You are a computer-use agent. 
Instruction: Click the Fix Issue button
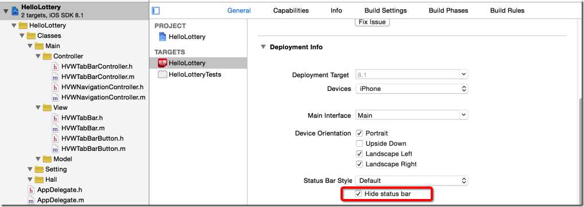[x=372, y=22]
